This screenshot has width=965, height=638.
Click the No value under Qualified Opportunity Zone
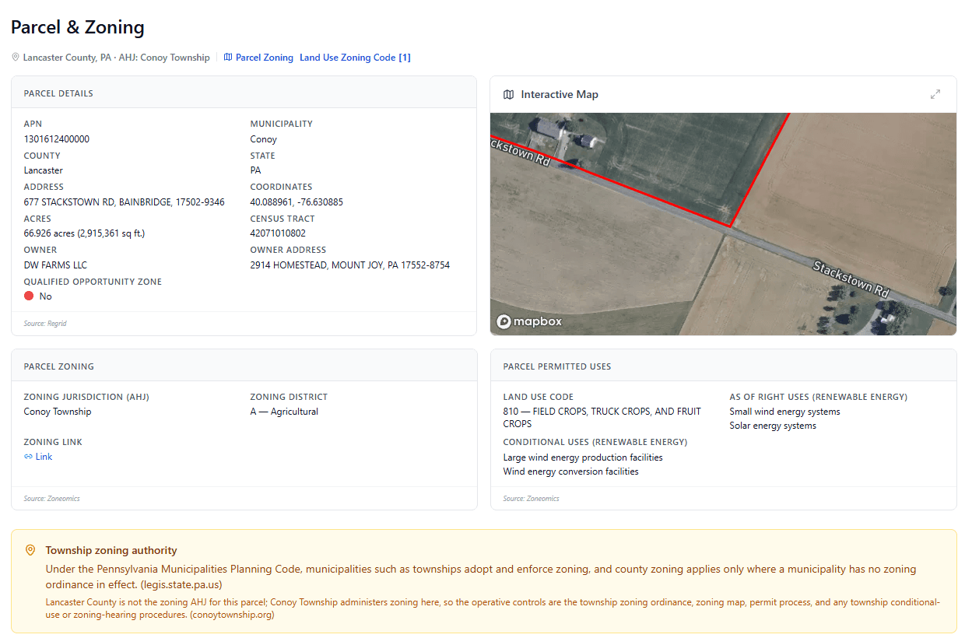(x=46, y=296)
